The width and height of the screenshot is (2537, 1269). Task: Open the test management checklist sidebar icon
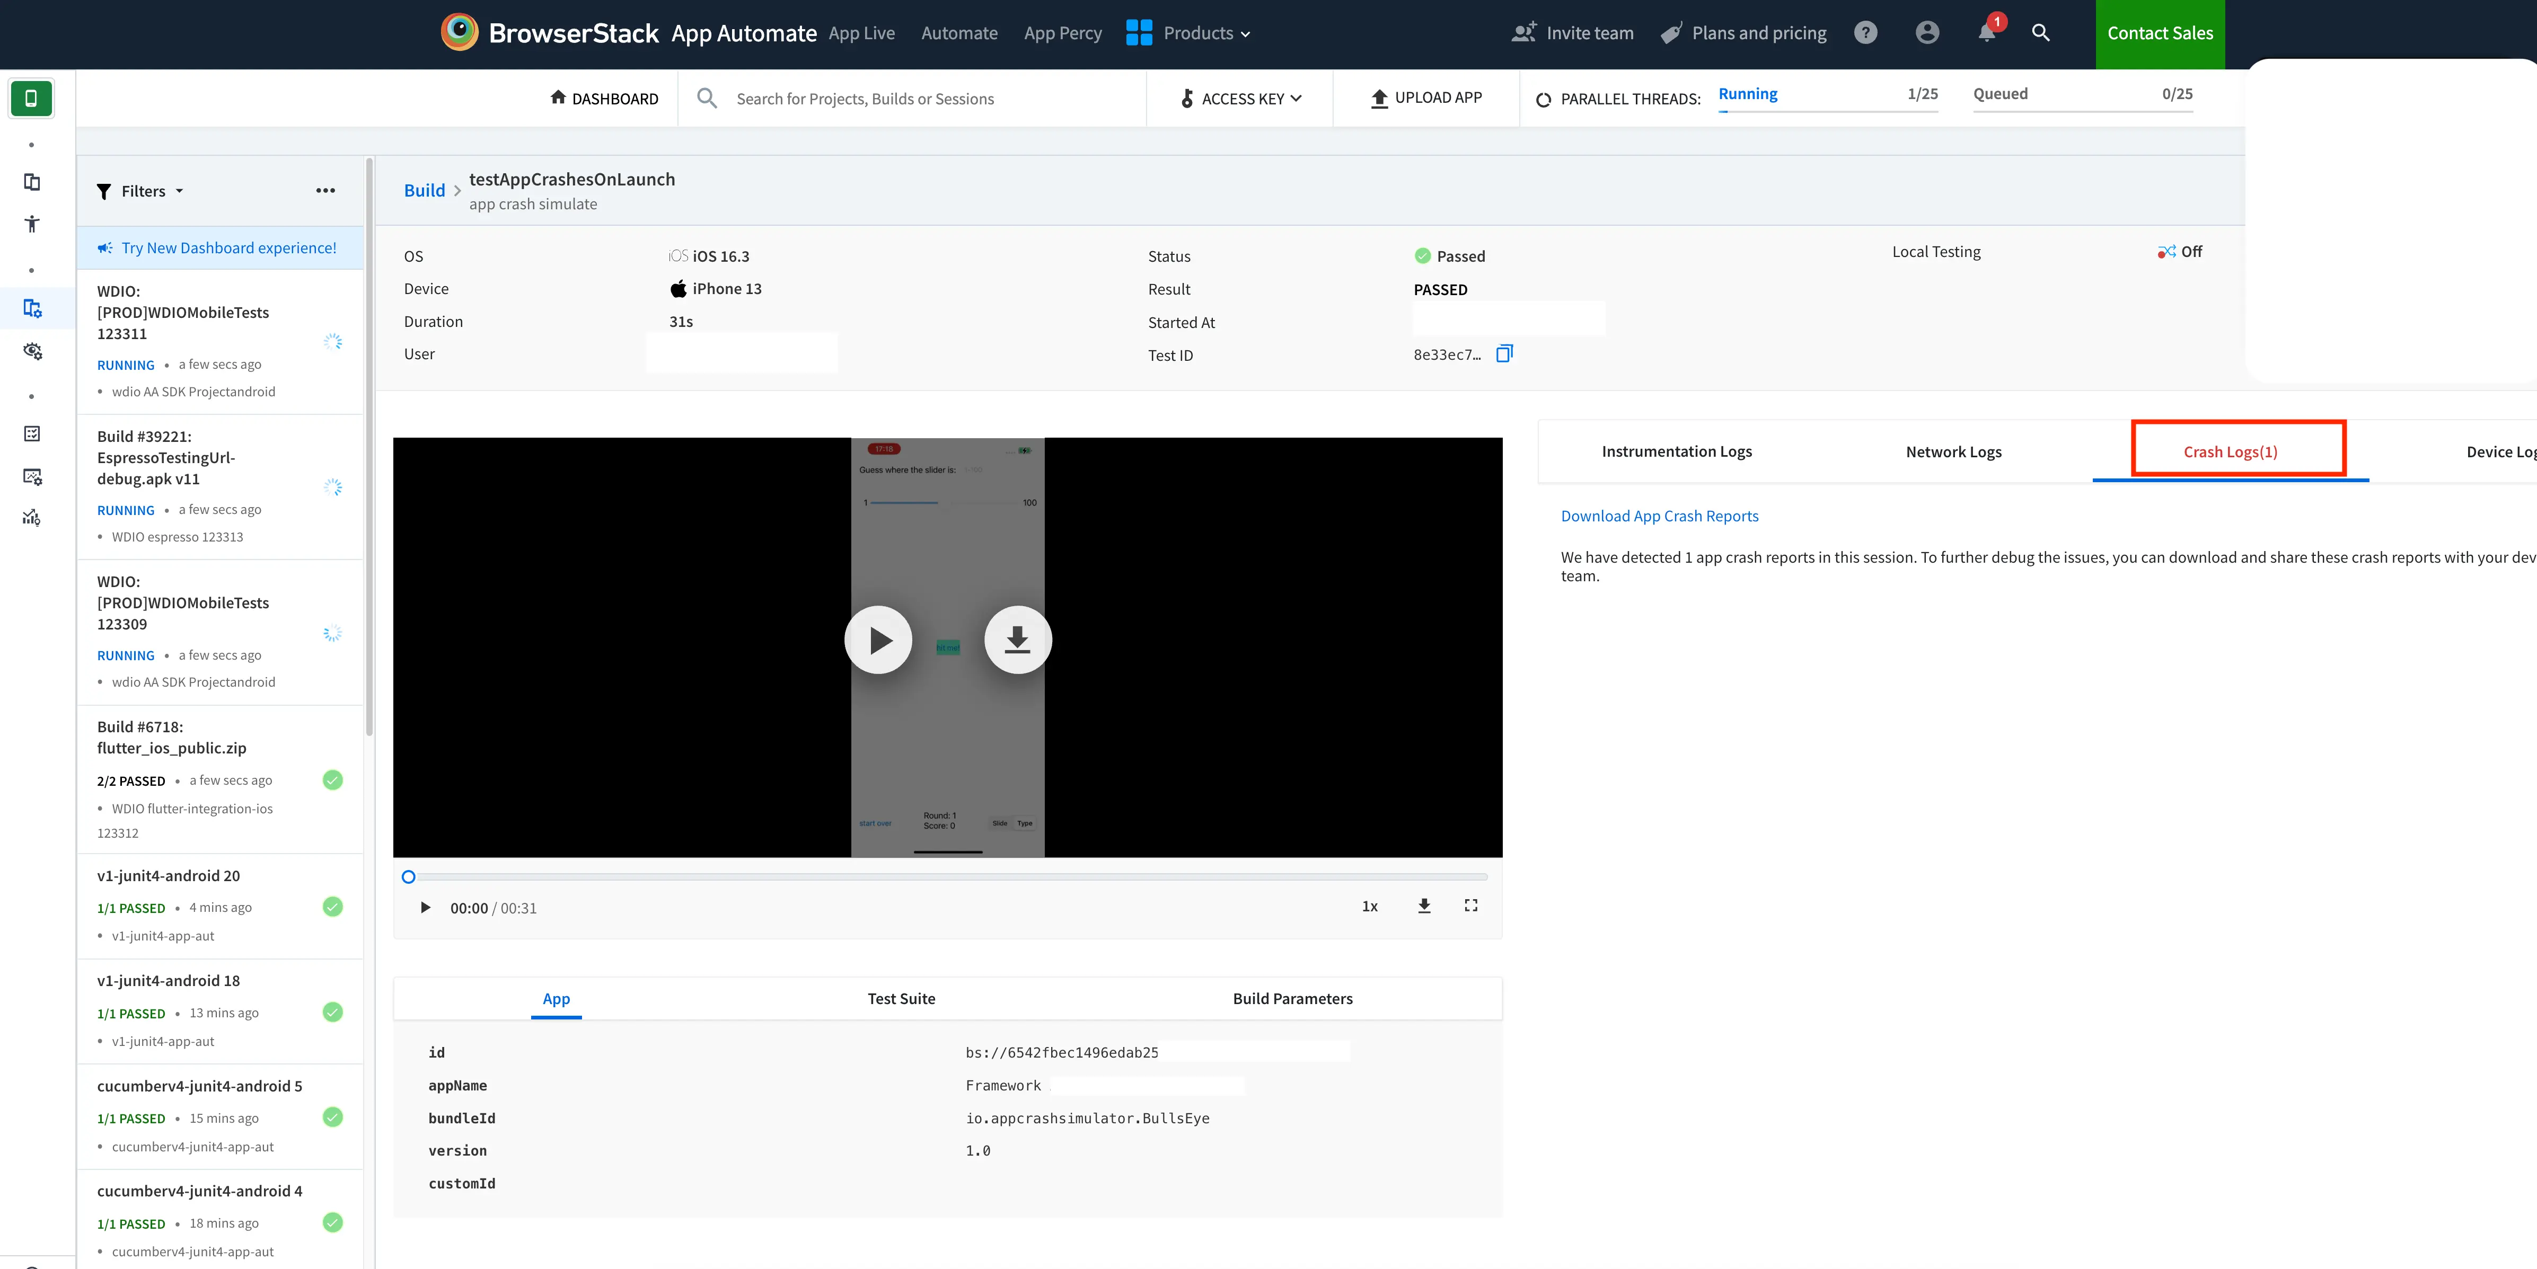coord(31,433)
